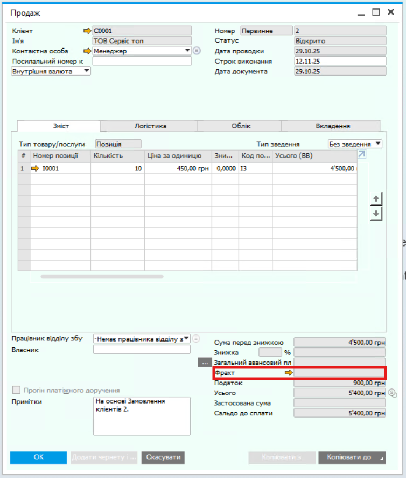Open the Контактна особа Менеджер dropdown
Viewport: 406px width, 478px height.
187,51
